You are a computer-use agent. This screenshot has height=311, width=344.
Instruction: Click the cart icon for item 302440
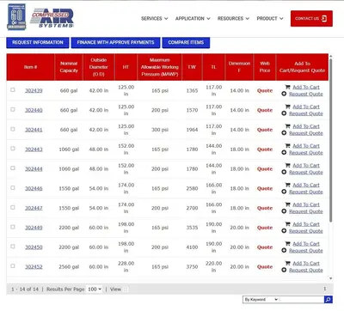[288, 107]
